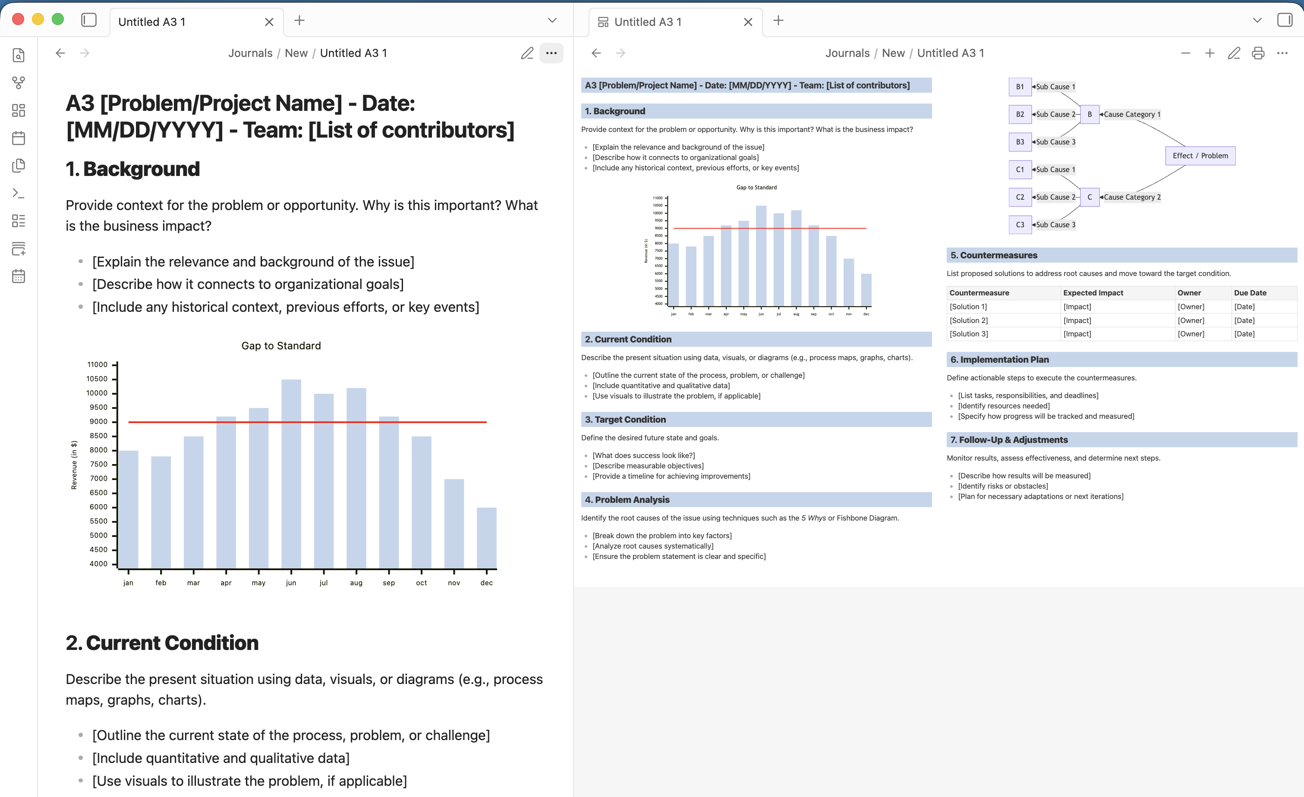
Task: Close the right Untitled A3 1 tab
Action: coord(748,22)
